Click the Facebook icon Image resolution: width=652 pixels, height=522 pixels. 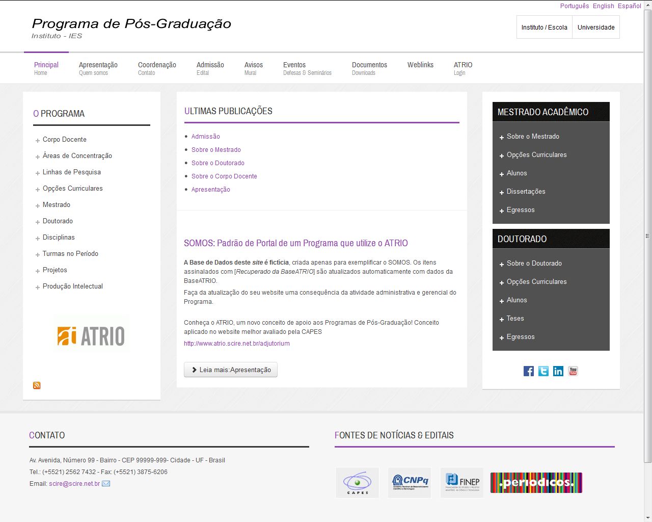point(529,371)
